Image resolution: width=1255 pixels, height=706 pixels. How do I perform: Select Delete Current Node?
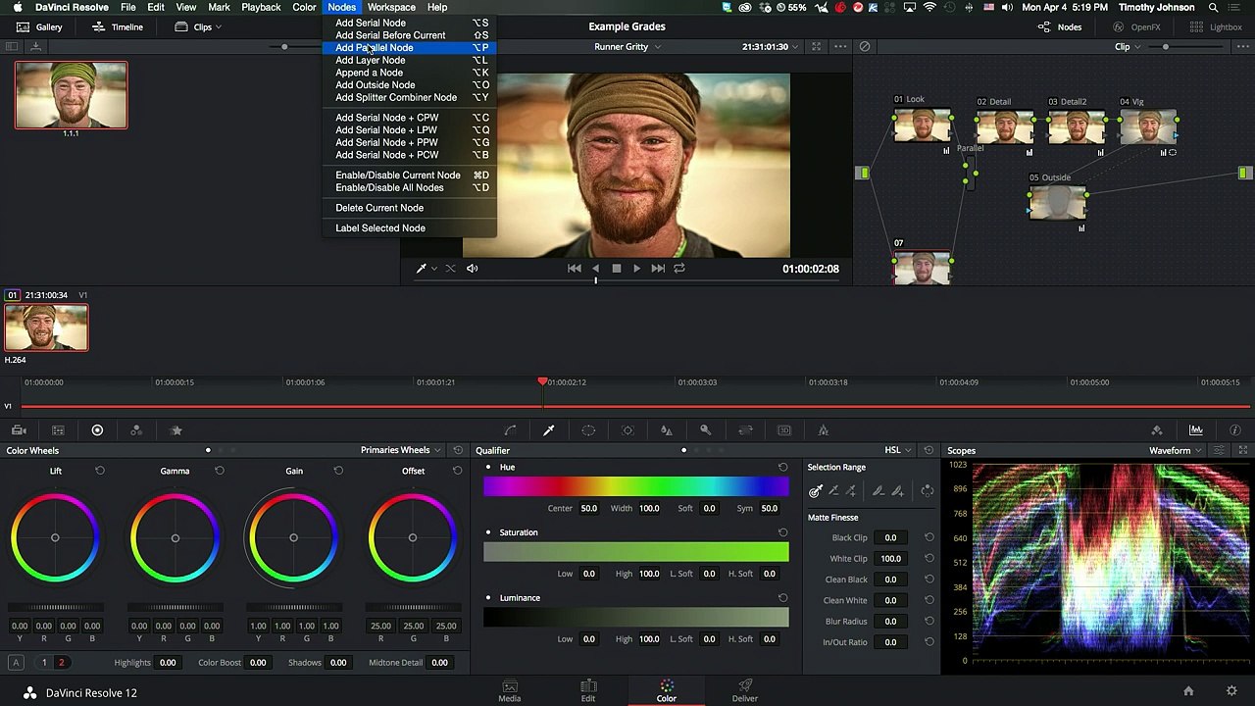pyautogui.click(x=410, y=208)
